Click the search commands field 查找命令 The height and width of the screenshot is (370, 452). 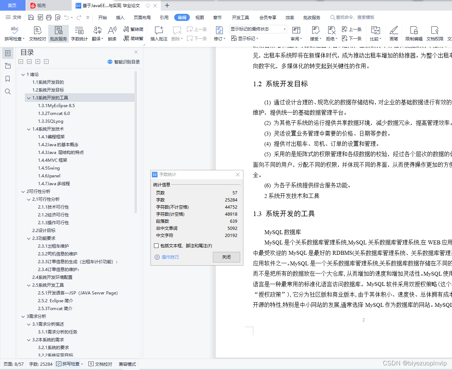(352, 17)
